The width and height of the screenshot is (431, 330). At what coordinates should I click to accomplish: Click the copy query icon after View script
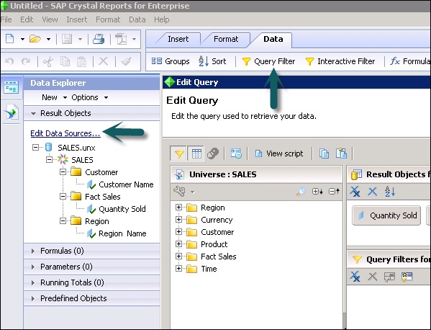[324, 153]
